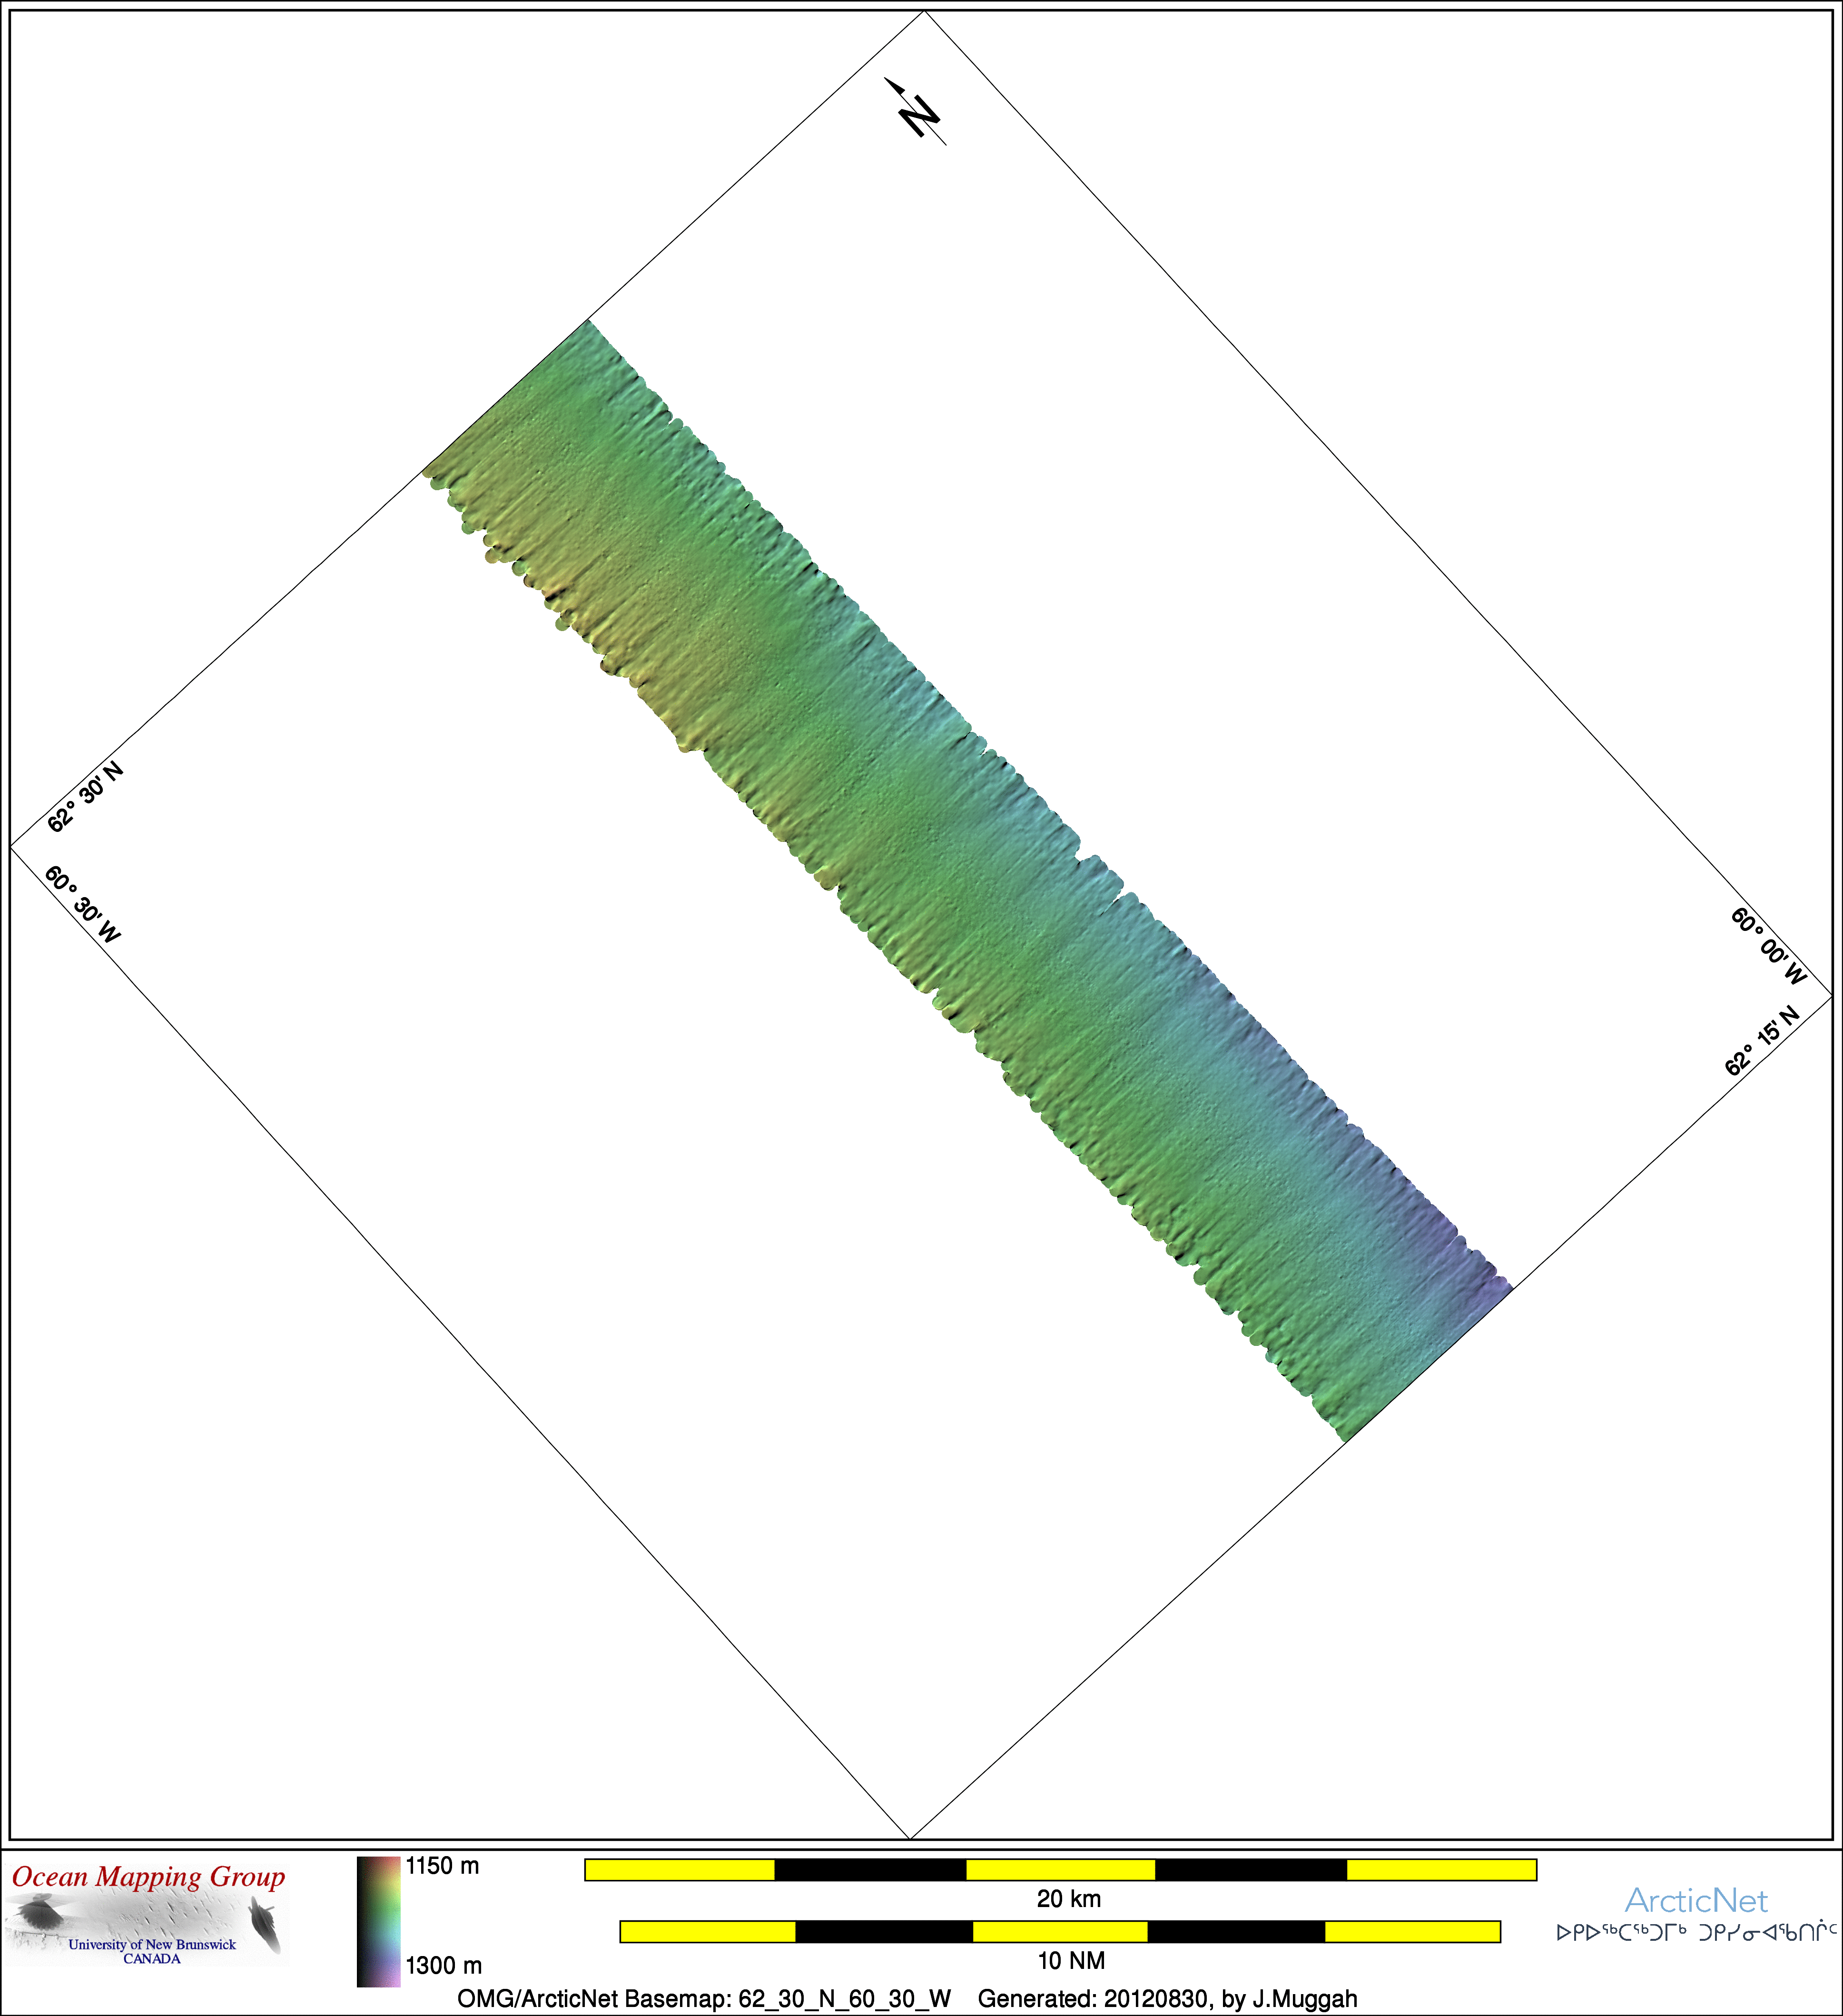
Task: Click the depth color scale bar
Action: (x=378, y=1921)
